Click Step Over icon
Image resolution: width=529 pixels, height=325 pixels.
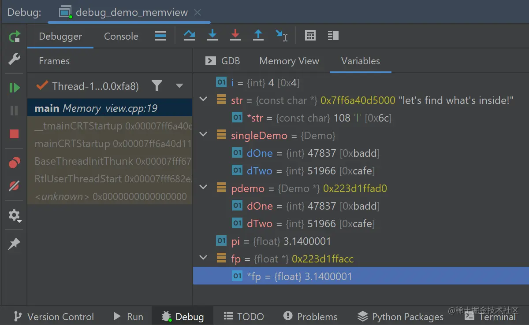[190, 36]
